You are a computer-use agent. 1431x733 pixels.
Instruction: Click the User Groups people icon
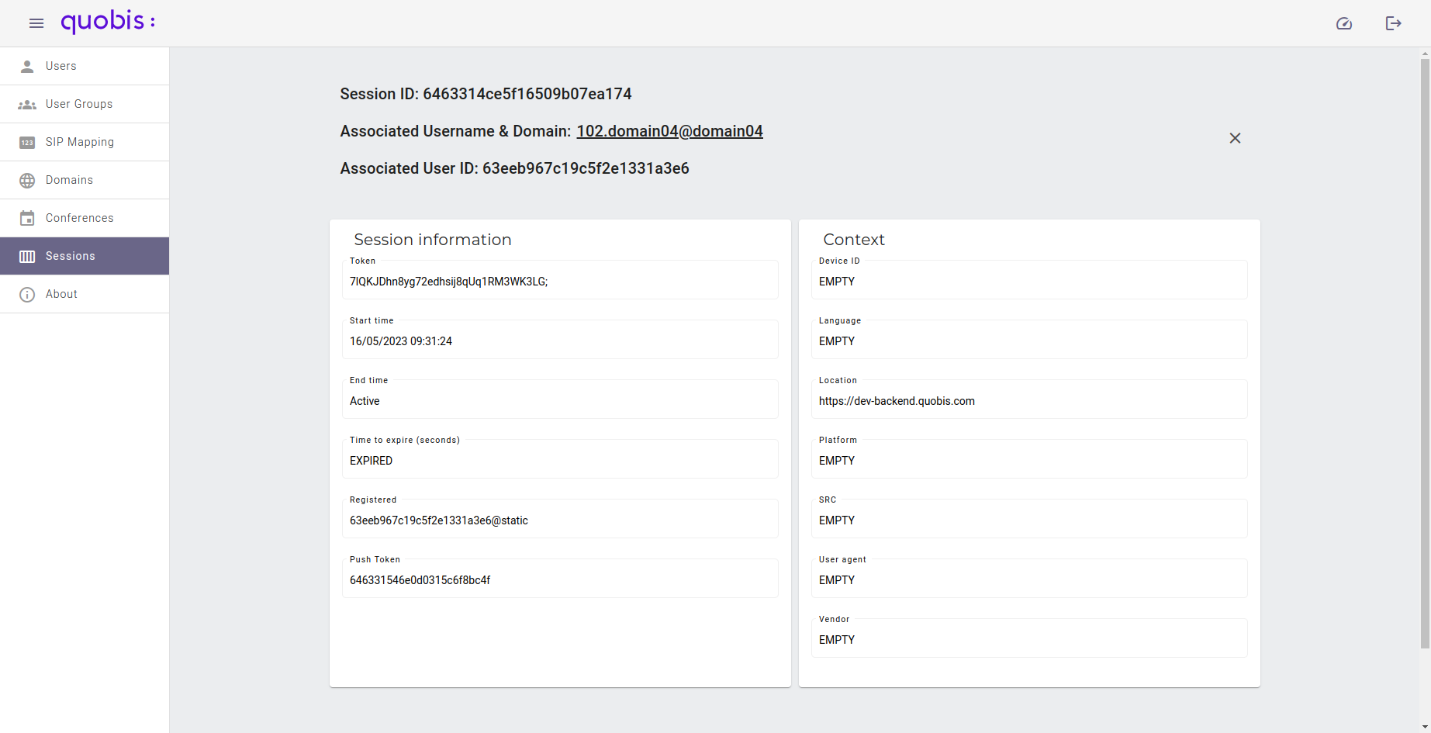click(x=27, y=104)
